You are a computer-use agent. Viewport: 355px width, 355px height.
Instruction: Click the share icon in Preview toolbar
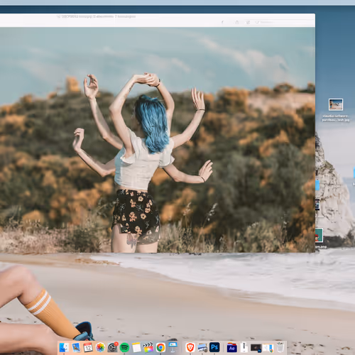point(236,22)
